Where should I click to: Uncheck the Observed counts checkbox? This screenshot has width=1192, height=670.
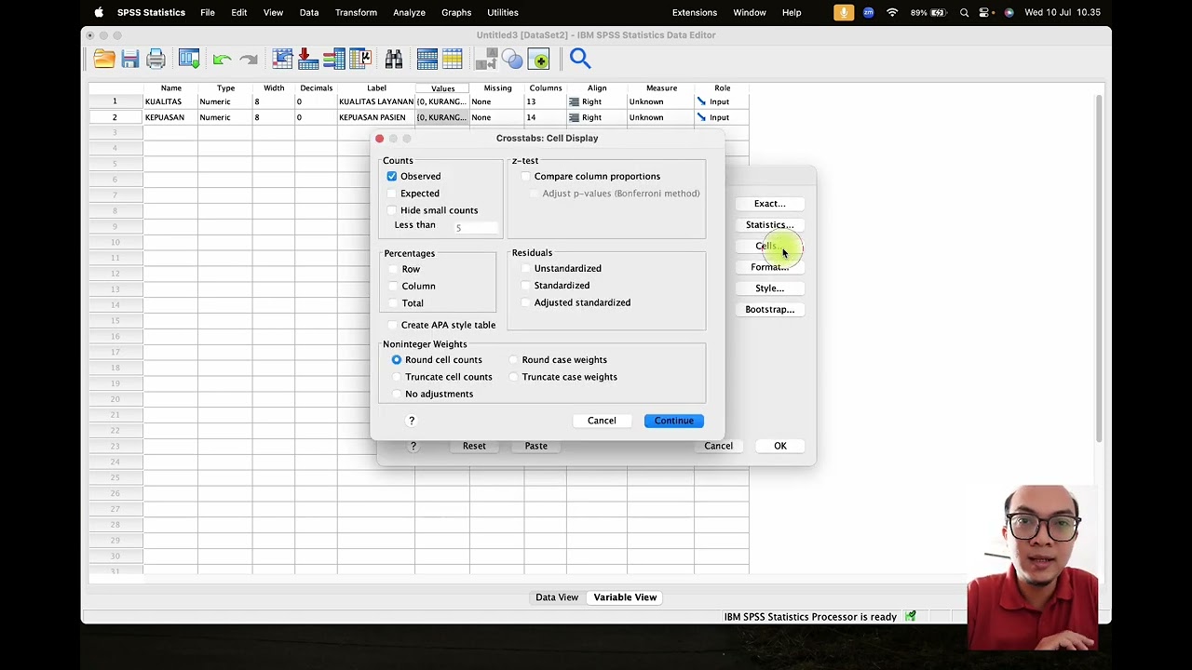[x=392, y=176]
